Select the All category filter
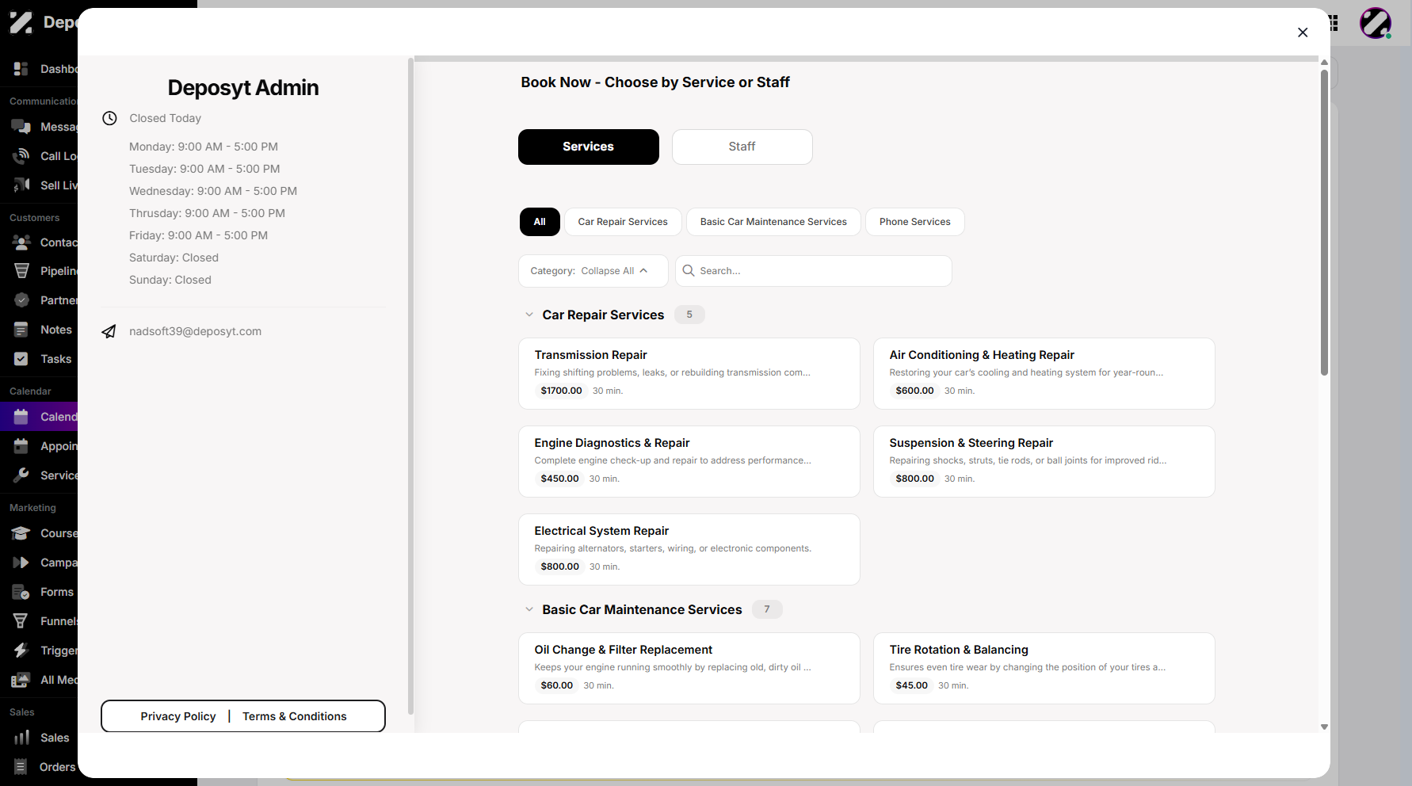This screenshot has width=1412, height=786. 540,222
